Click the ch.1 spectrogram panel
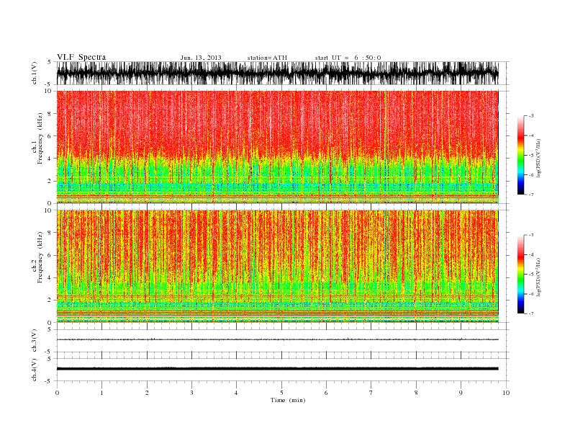This screenshot has width=570, height=441. pyautogui.click(x=277, y=147)
